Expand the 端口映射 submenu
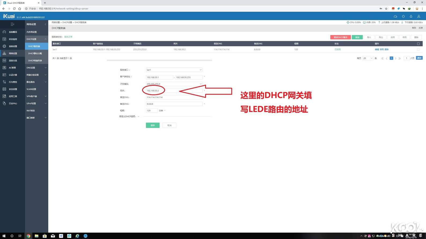Image resolution: width=426 pixels, height=239 pixels. pyautogui.click(x=45, y=118)
